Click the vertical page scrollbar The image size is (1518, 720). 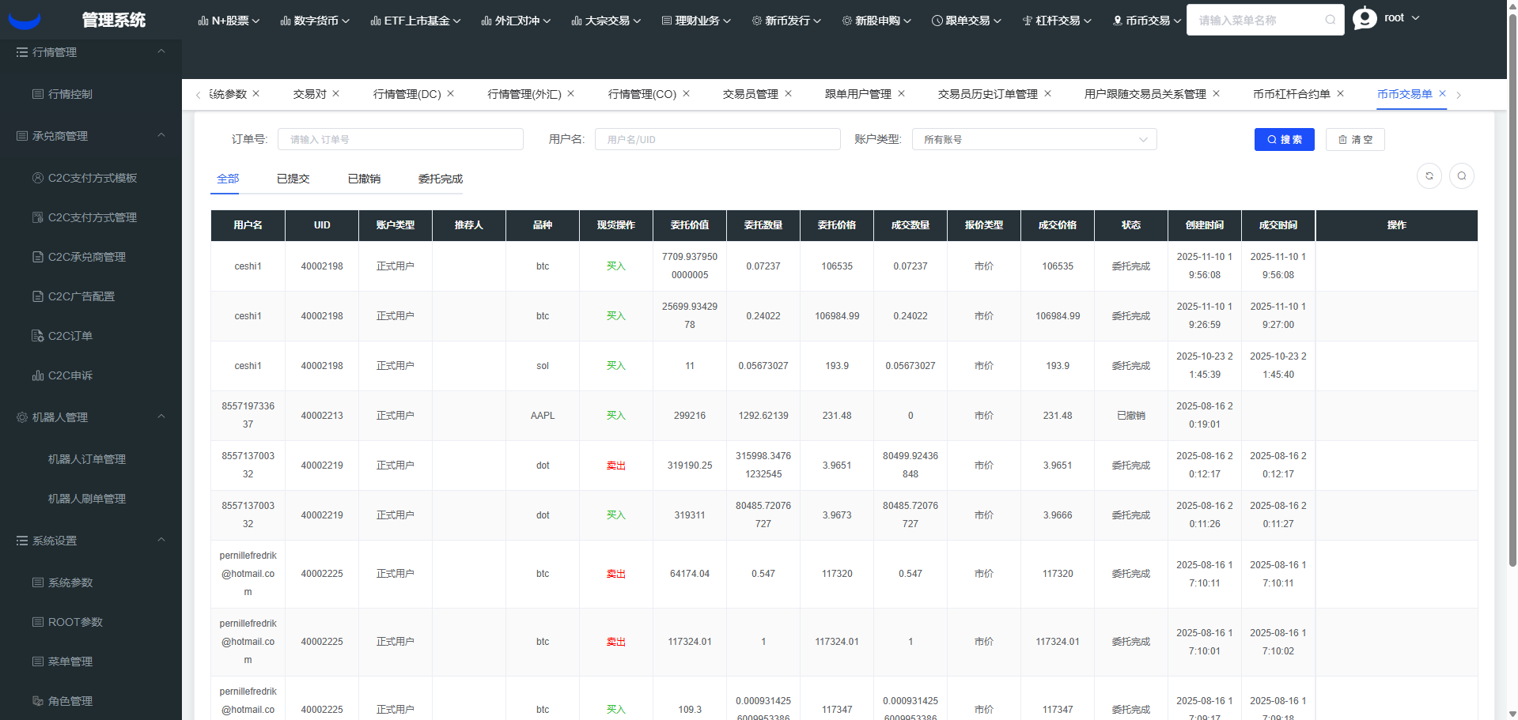(1512, 316)
